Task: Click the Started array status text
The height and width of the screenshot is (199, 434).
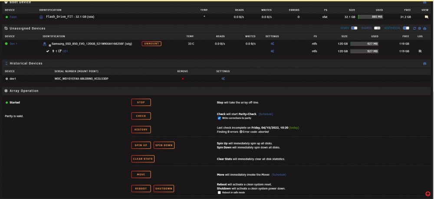Action: [x=15, y=103]
